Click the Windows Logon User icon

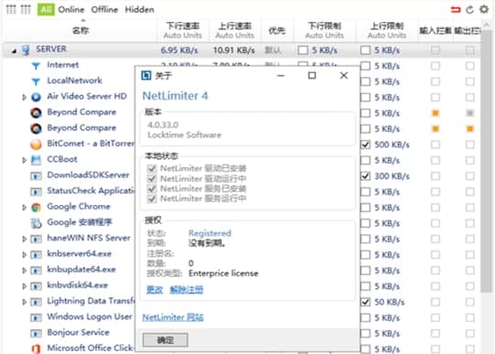[36, 317]
